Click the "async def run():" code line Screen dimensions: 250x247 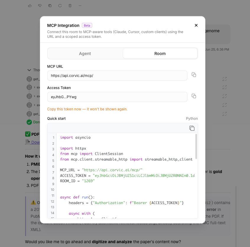click(77, 197)
